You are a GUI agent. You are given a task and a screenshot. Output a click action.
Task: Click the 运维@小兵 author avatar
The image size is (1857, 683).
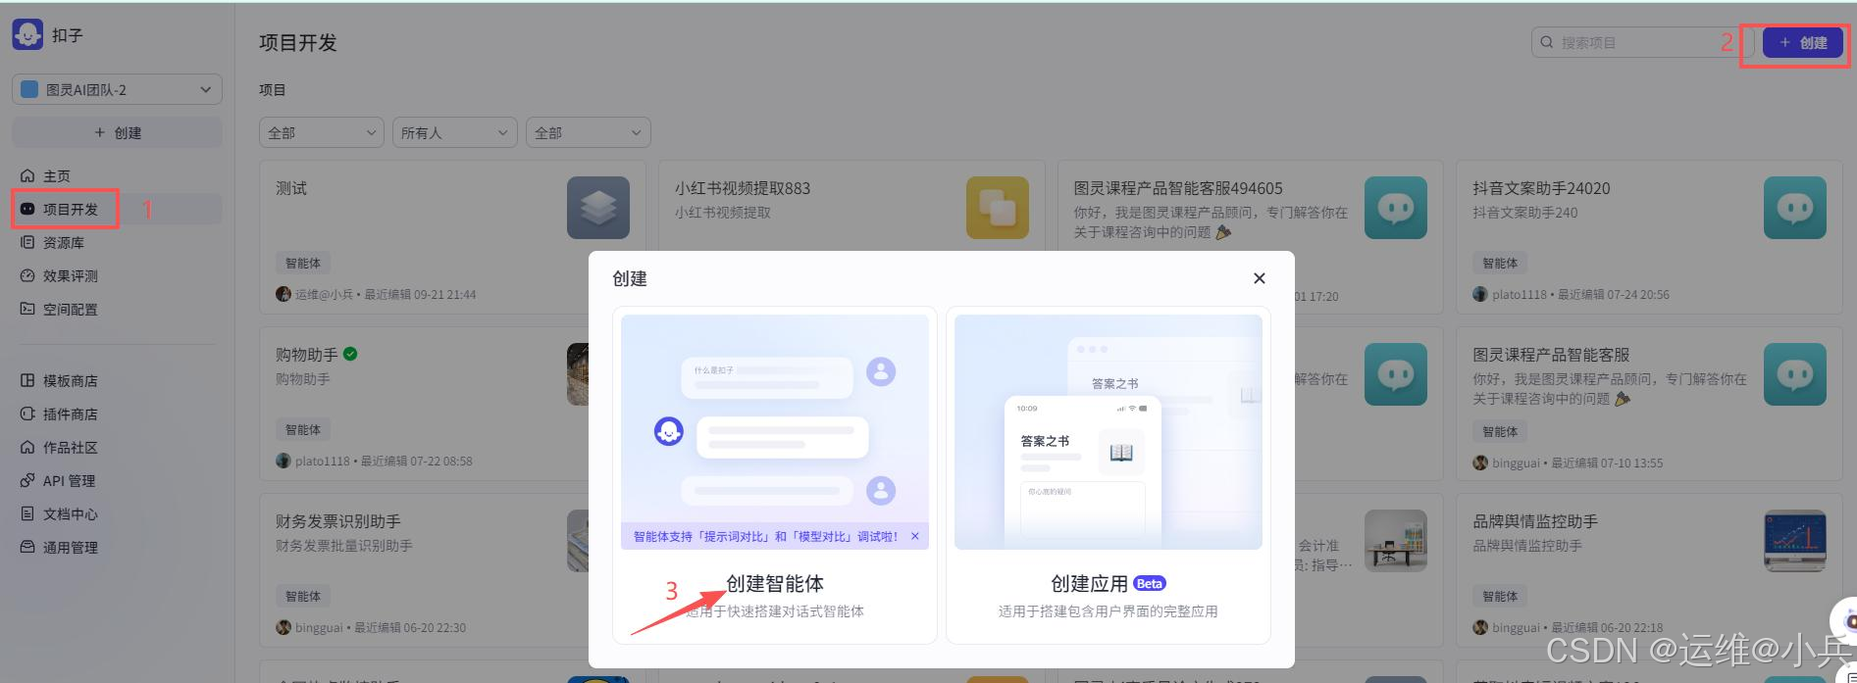[284, 294]
